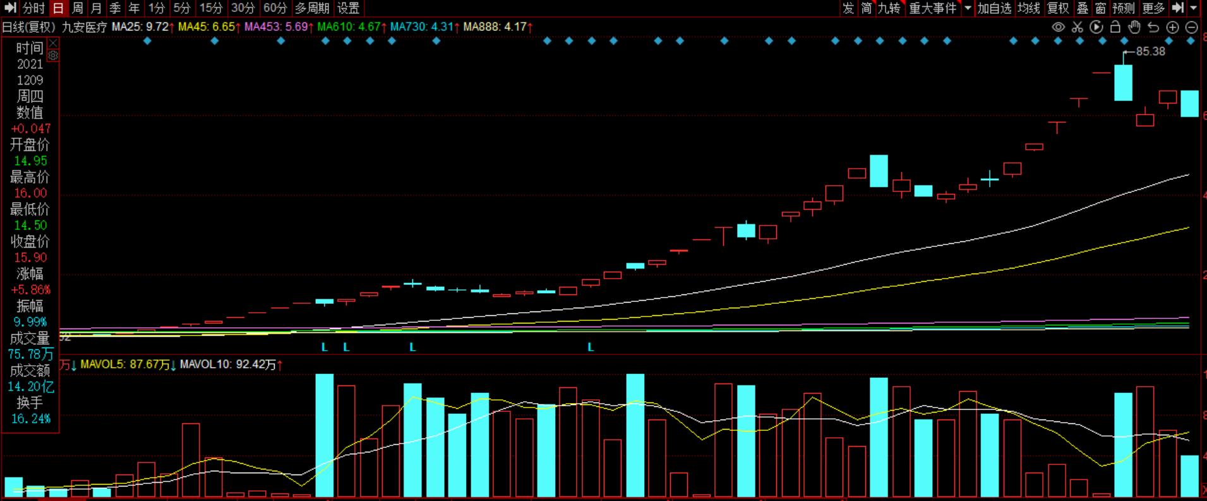Open the data panel gear settings icon
Screen dimensions: 1207x501
53,56
